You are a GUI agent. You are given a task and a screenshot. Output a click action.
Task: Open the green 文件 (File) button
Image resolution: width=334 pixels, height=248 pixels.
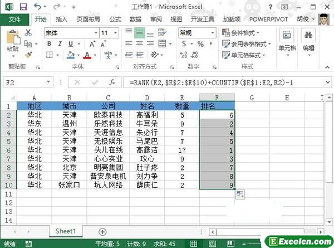14,19
